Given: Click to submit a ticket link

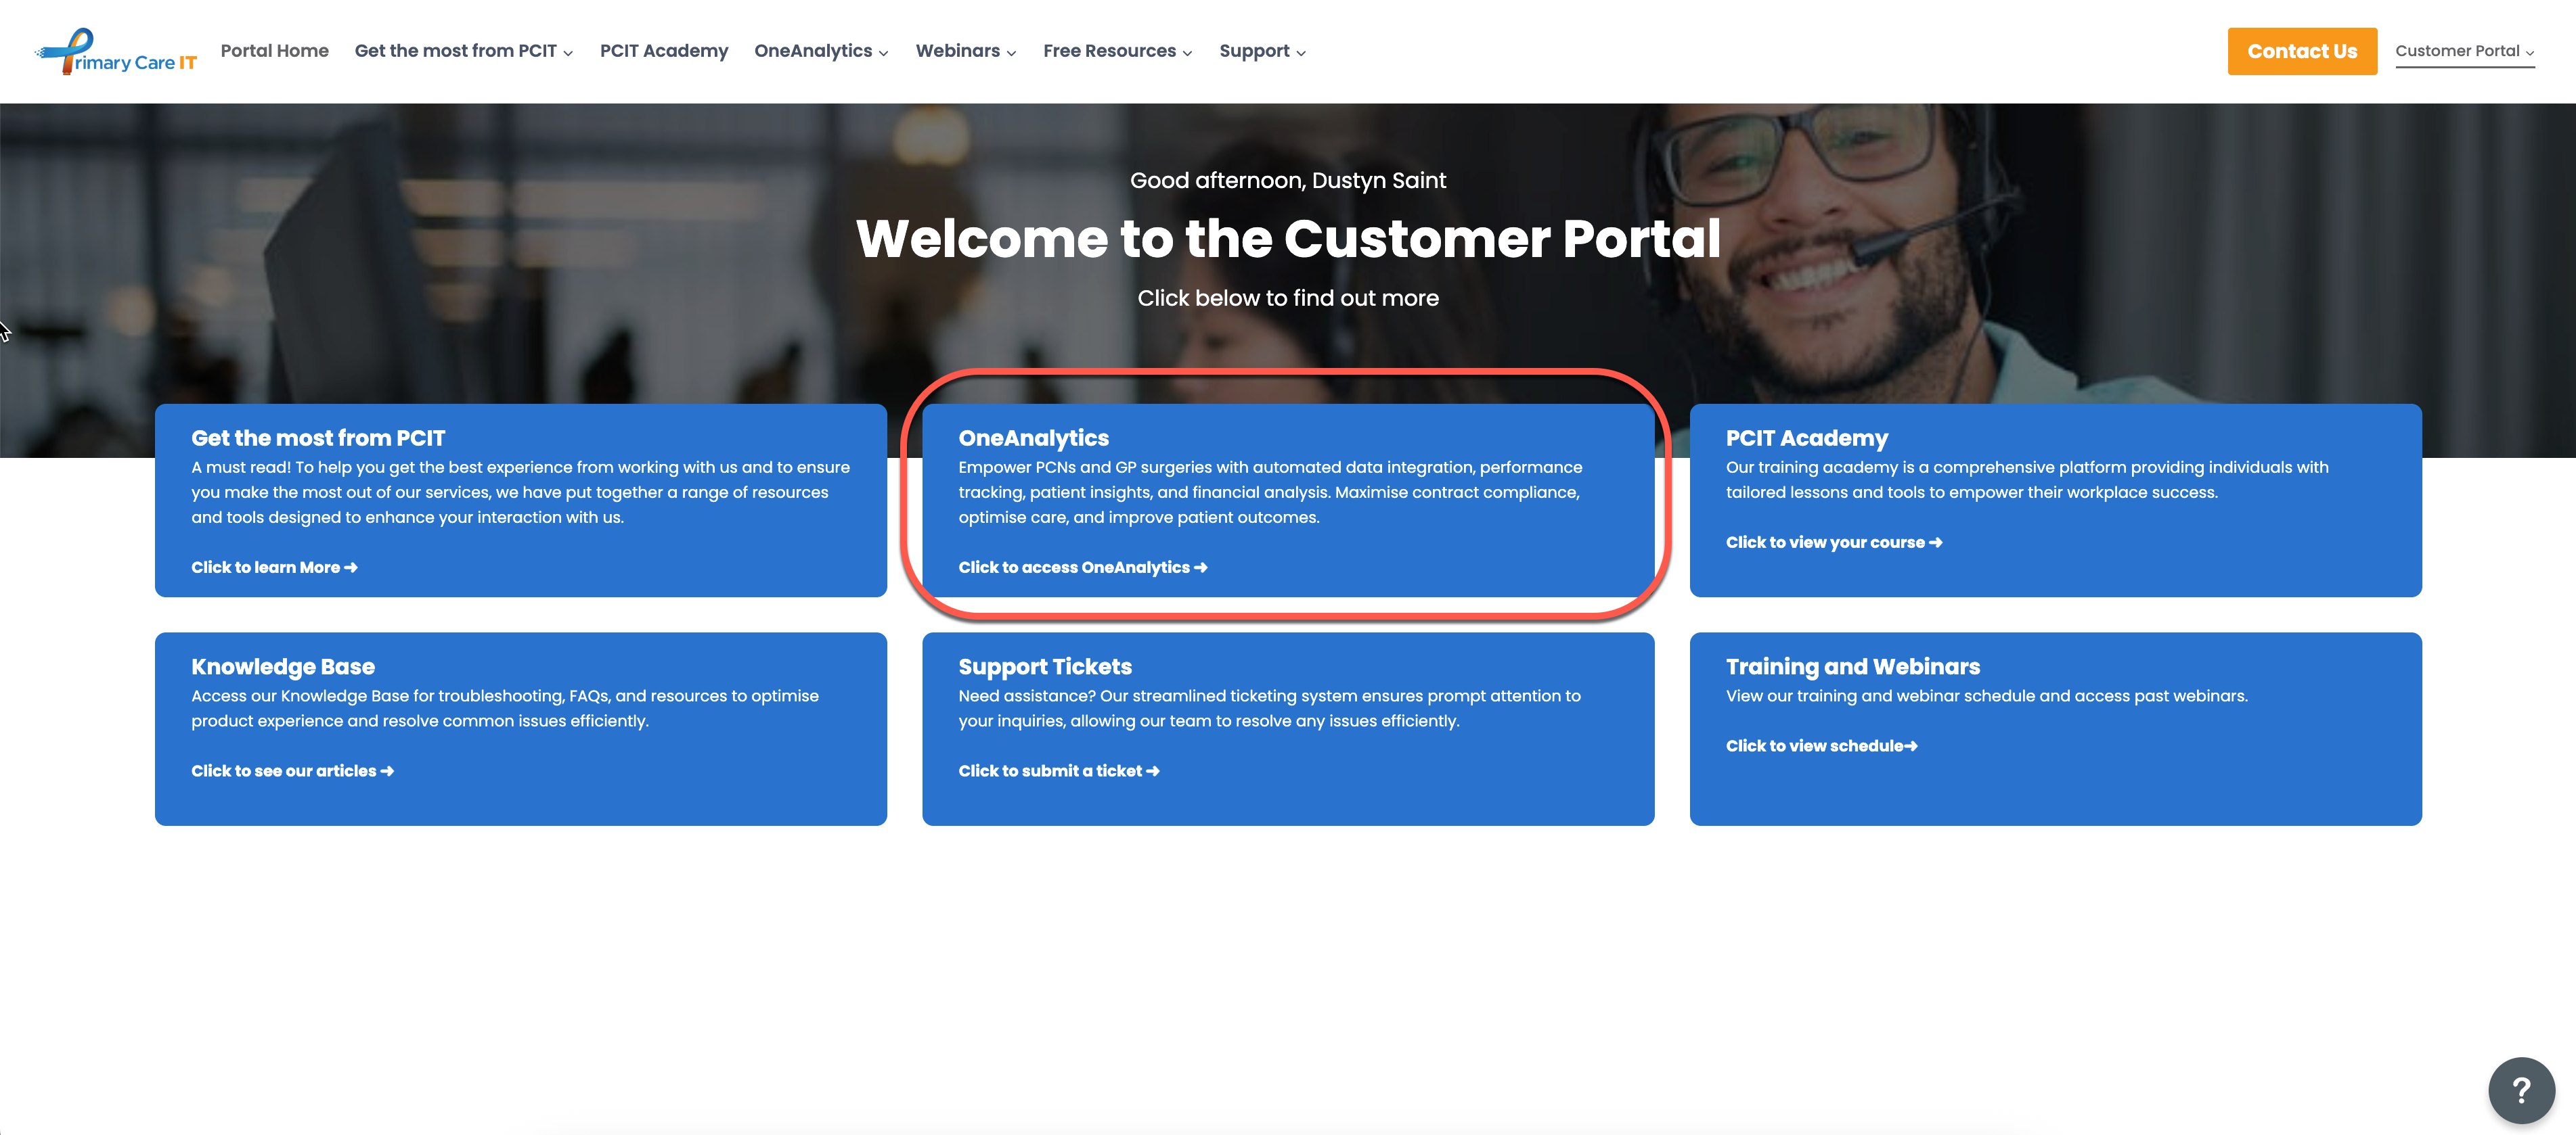Looking at the screenshot, I should coord(1059,771).
